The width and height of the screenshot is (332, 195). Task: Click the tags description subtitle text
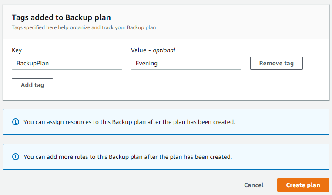pos(84,27)
